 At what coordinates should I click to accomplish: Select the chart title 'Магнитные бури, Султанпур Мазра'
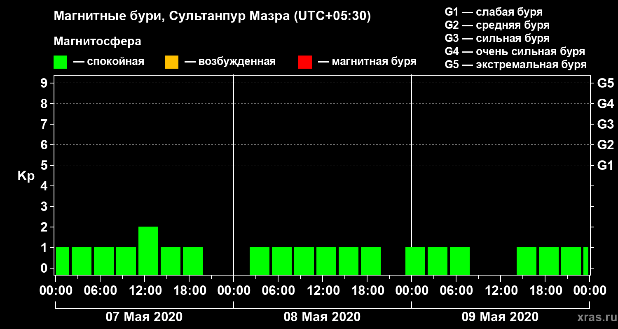click(x=172, y=16)
